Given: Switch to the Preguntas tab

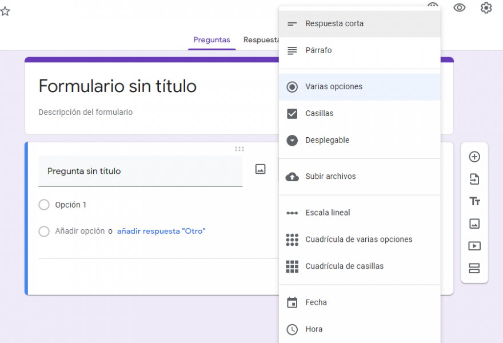Looking at the screenshot, I should point(211,40).
